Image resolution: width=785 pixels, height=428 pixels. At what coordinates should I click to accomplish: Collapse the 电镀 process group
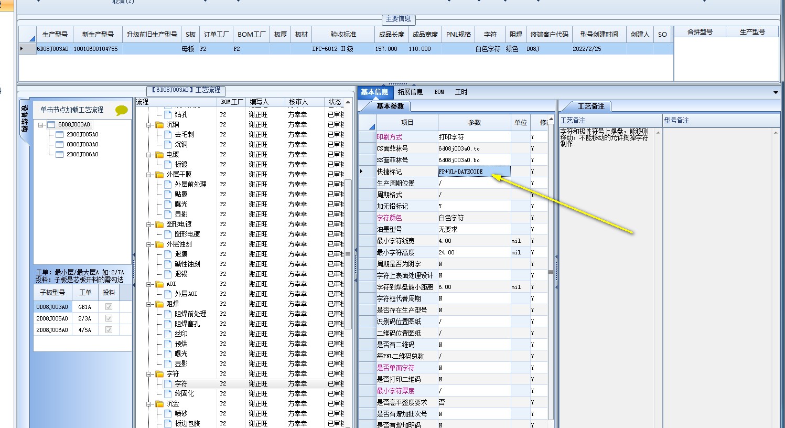[x=149, y=155]
